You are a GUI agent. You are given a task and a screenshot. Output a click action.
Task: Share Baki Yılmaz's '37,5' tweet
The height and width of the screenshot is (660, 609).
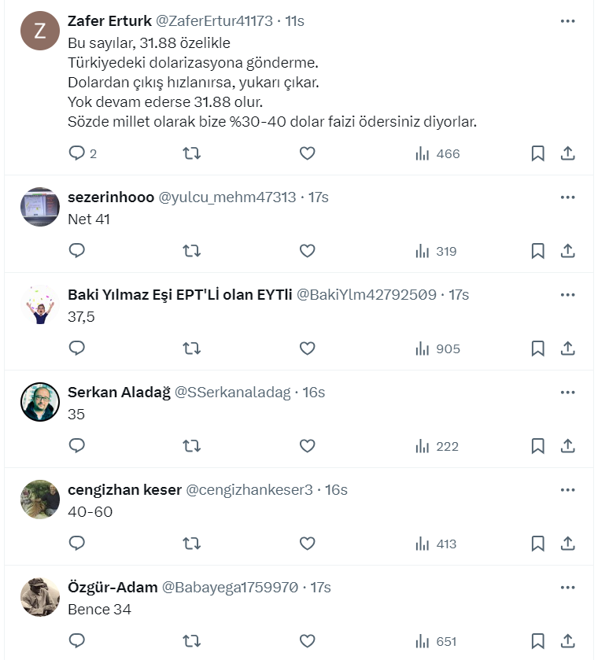pyautogui.click(x=567, y=348)
